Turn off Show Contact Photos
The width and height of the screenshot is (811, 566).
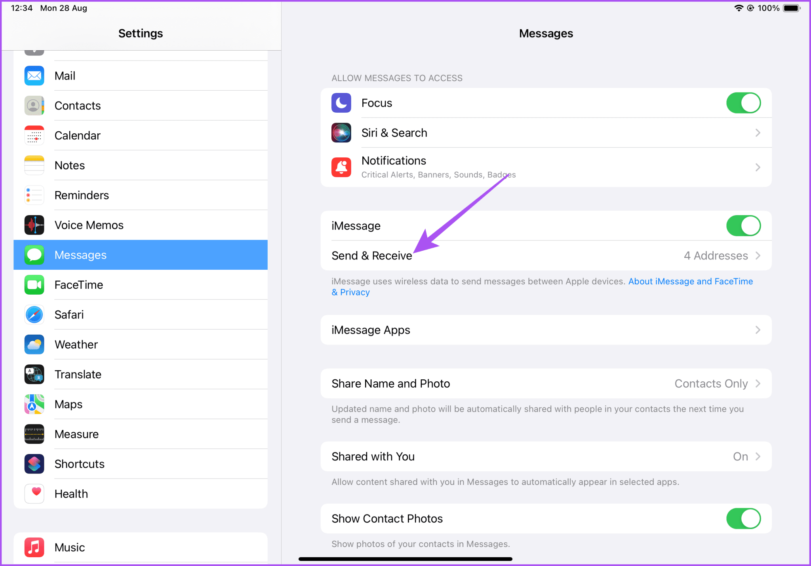click(743, 519)
